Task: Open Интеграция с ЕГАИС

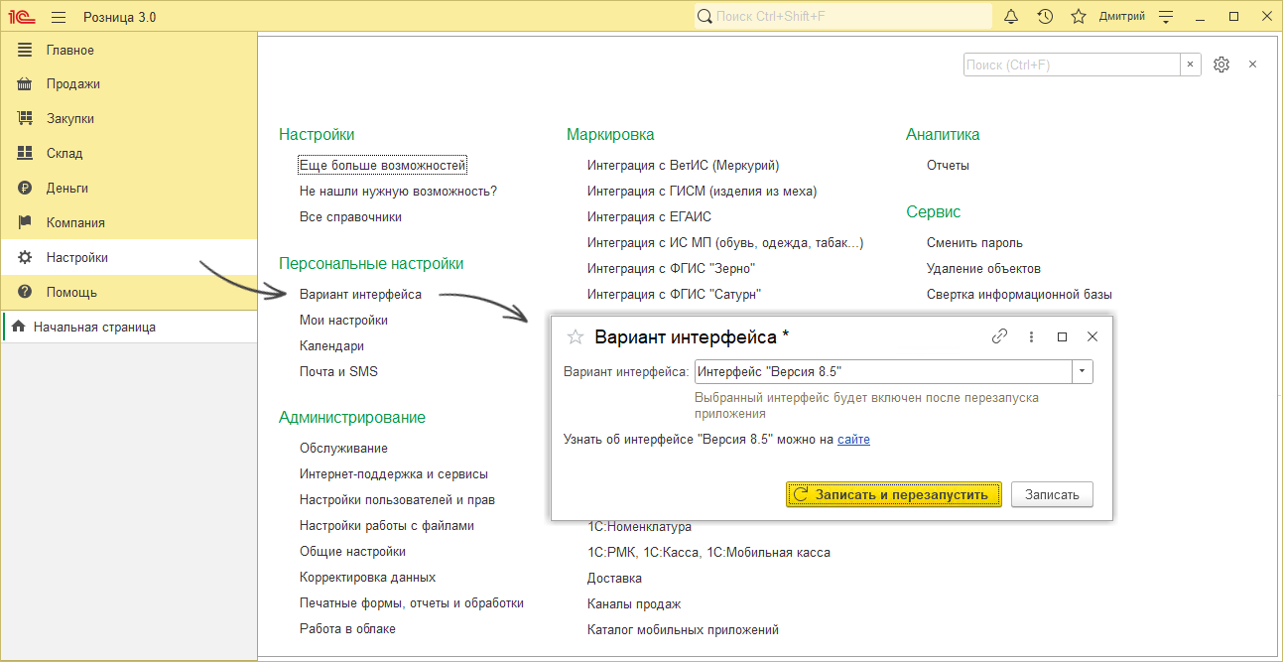Action: pyautogui.click(x=649, y=216)
